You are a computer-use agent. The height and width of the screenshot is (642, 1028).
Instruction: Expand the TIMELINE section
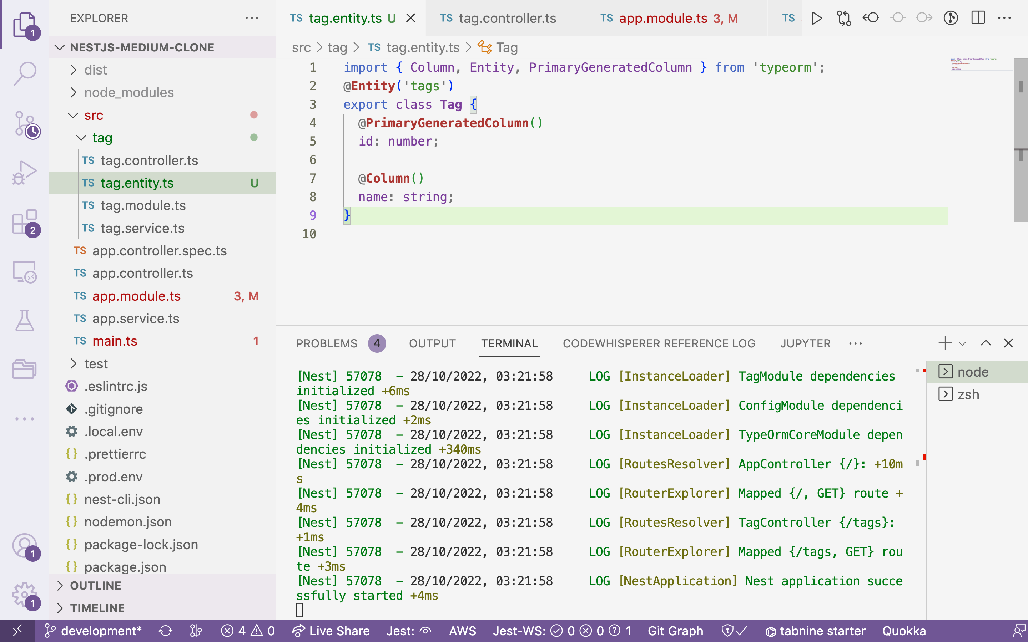click(x=162, y=608)
